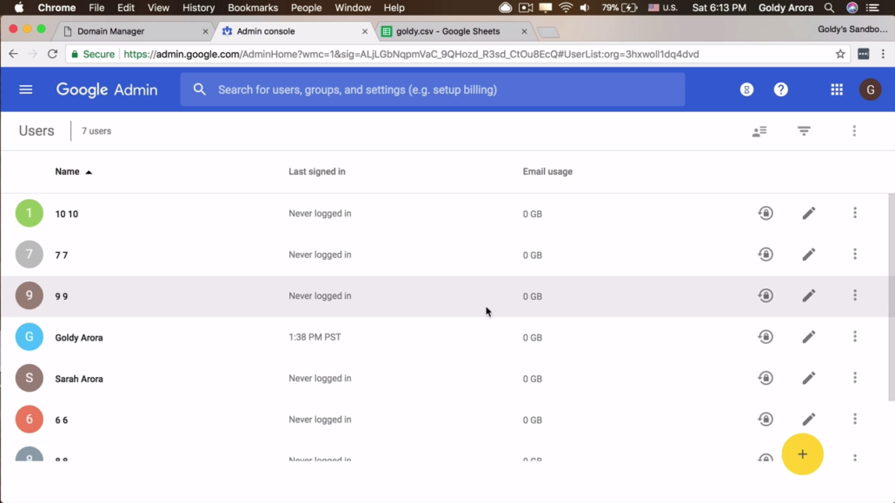The width and height of the screenshot is (895, 503).
Task: Reset password for Sarah Arora
Action: [x=766, y=378]
